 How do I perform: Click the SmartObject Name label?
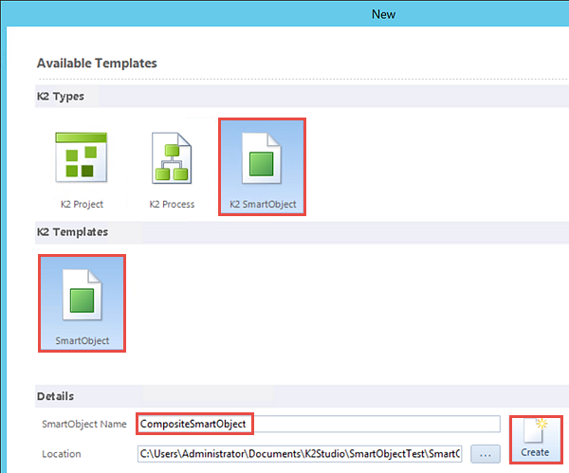point(84,424)
